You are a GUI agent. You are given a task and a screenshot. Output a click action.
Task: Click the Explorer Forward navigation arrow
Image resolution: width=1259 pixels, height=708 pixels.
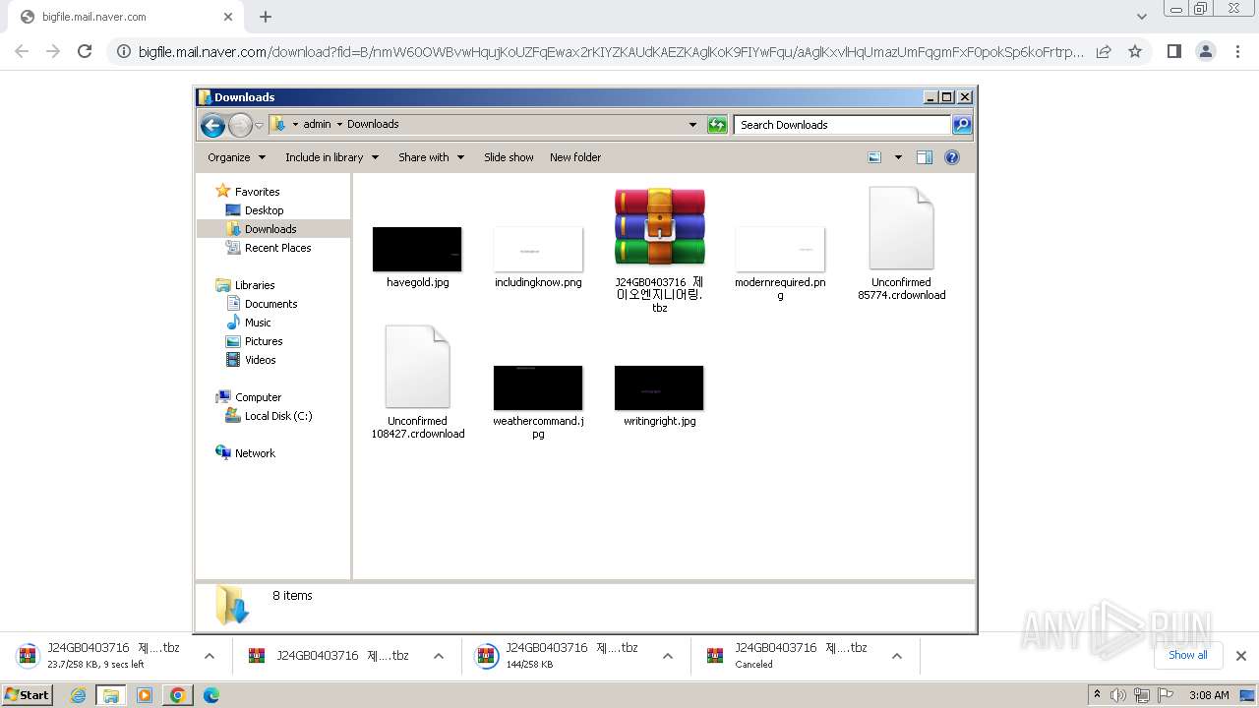[240, 125]
